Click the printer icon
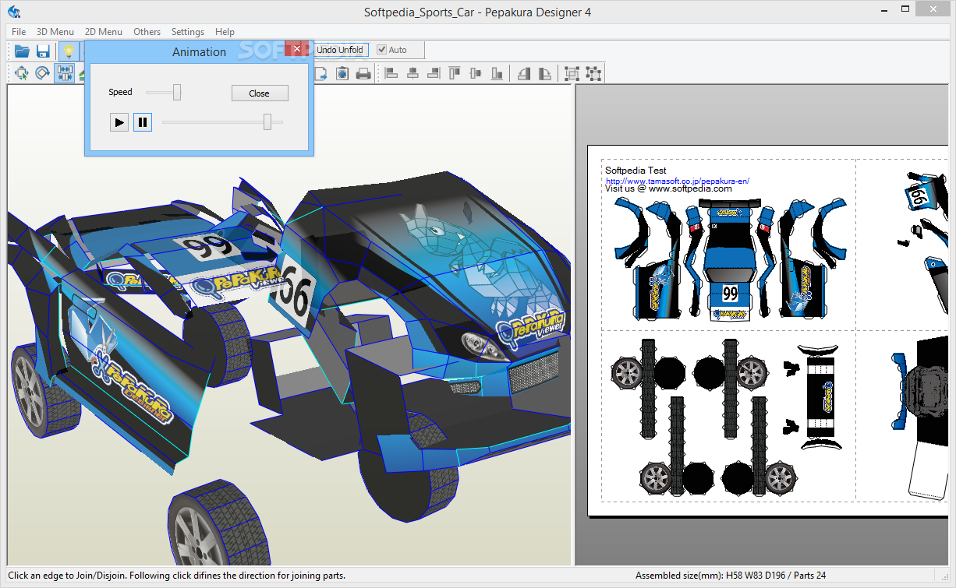956x588 pixels. [363, 73]
